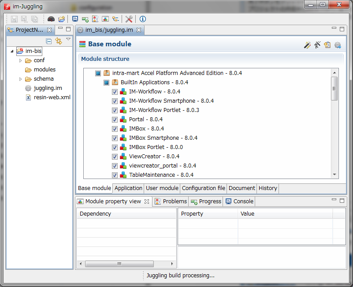Screen dimensions: 353x287
Task: Close the Module property view tab
Action: 147,201
